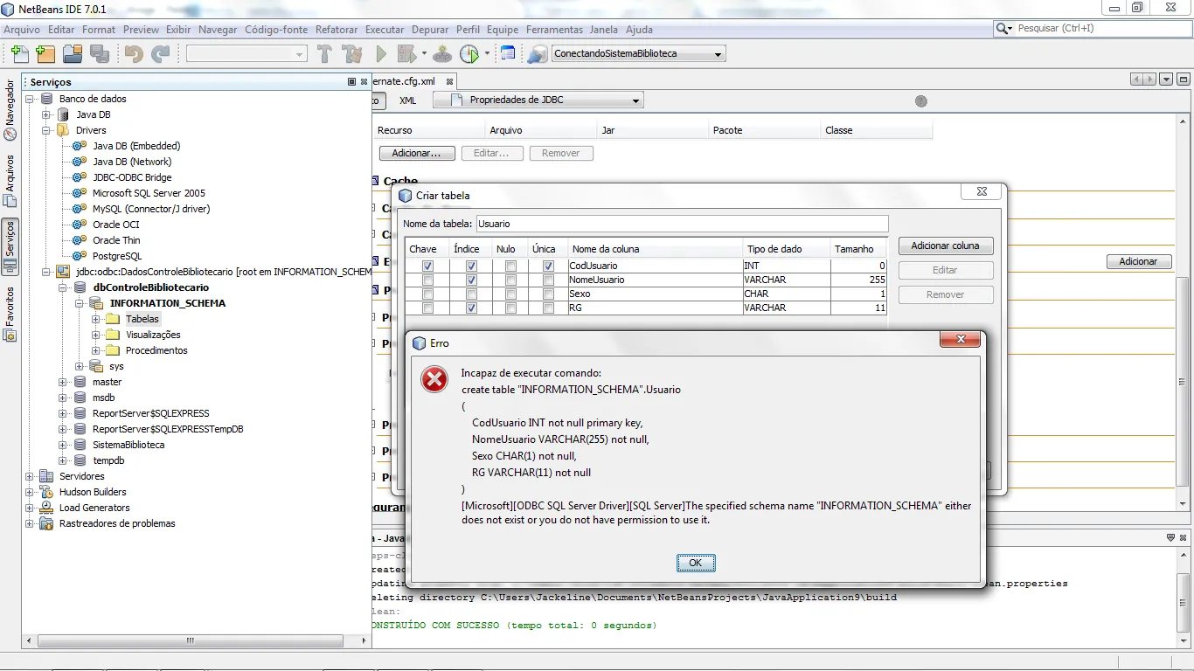
Task: Click the Undo arrow icon
Action: [134, 54]
